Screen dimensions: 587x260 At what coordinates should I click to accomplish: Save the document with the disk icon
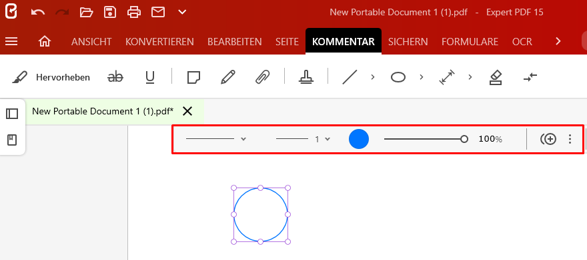click(x=109, y=13)
